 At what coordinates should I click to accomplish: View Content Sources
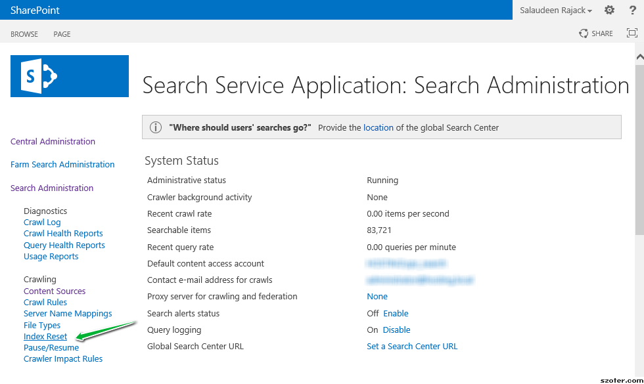coord(55,291)
